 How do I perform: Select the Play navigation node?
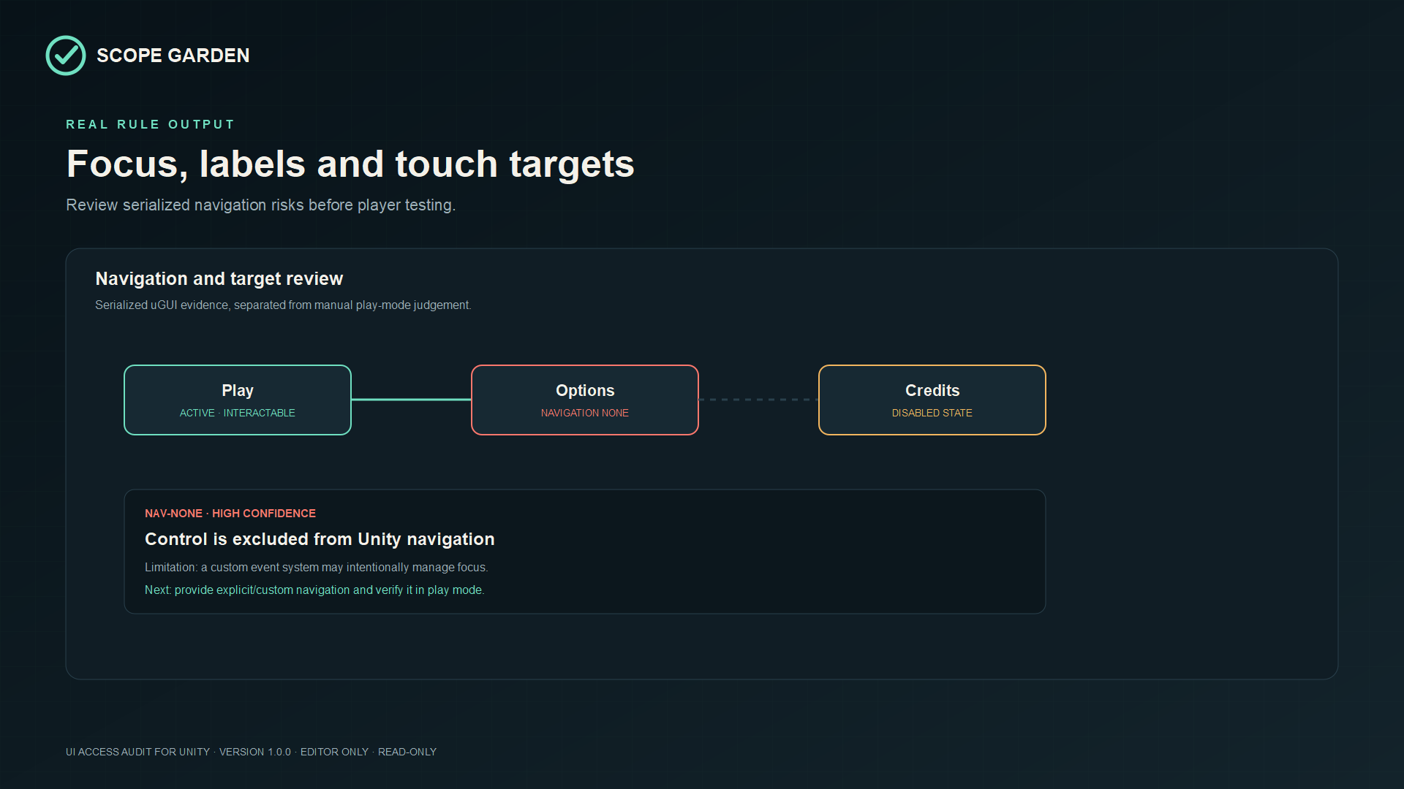pyautogui.click(x=238, y=400)
